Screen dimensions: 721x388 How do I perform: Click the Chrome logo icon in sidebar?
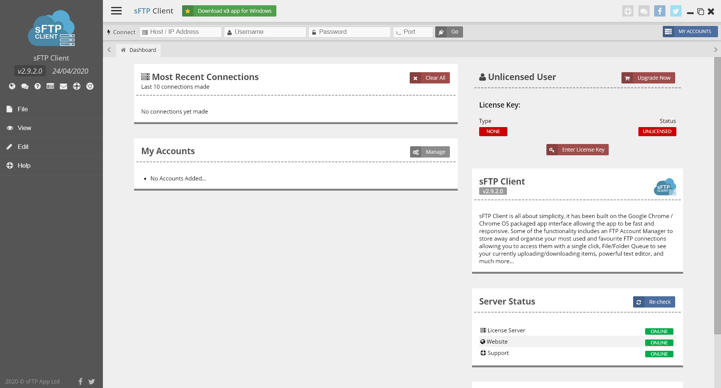(x=90, y=86)
